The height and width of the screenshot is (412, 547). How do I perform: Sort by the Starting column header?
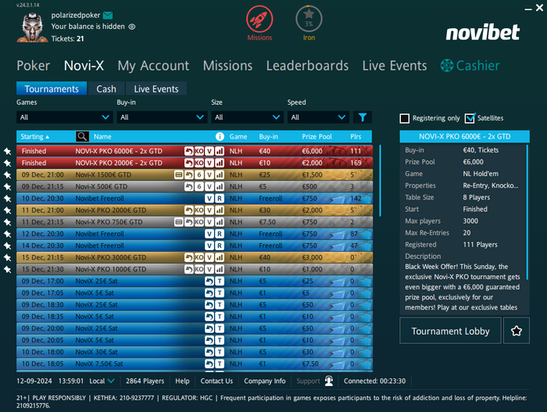(34, 137)
